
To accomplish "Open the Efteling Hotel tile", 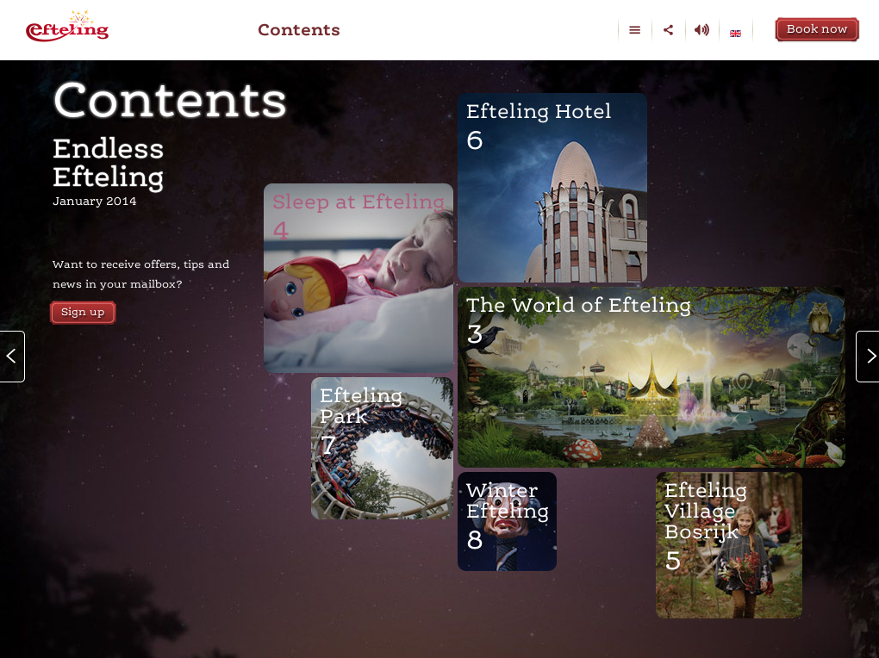I will 552,207.
